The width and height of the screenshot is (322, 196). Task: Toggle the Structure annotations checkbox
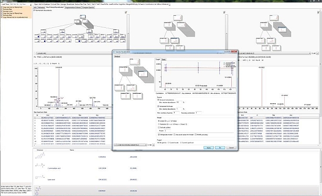click(x=158, y=100)
